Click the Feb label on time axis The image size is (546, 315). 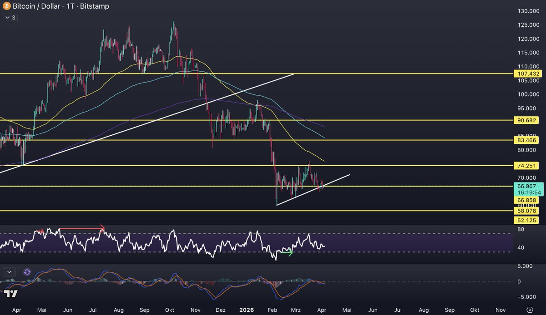(x=273, y=309)
